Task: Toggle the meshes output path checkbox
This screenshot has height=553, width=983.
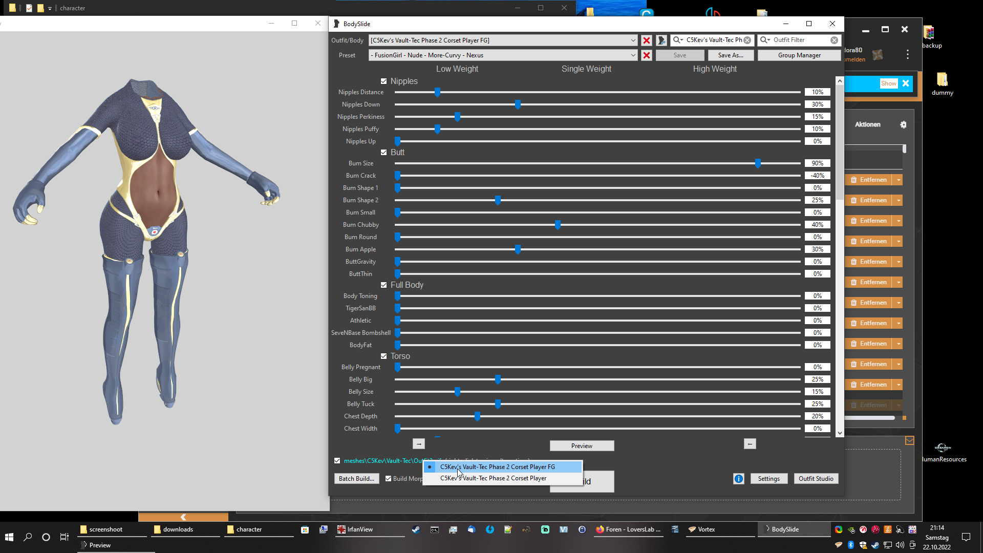Action: (x=337, y=461)
